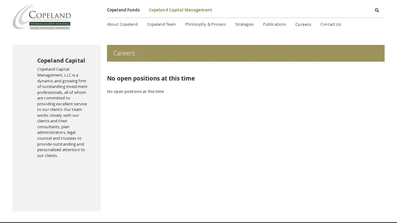Viewport: 397px width, 223px height.
Task: Click the small "No open positions" paragraph text
Action: click(135, 91)
